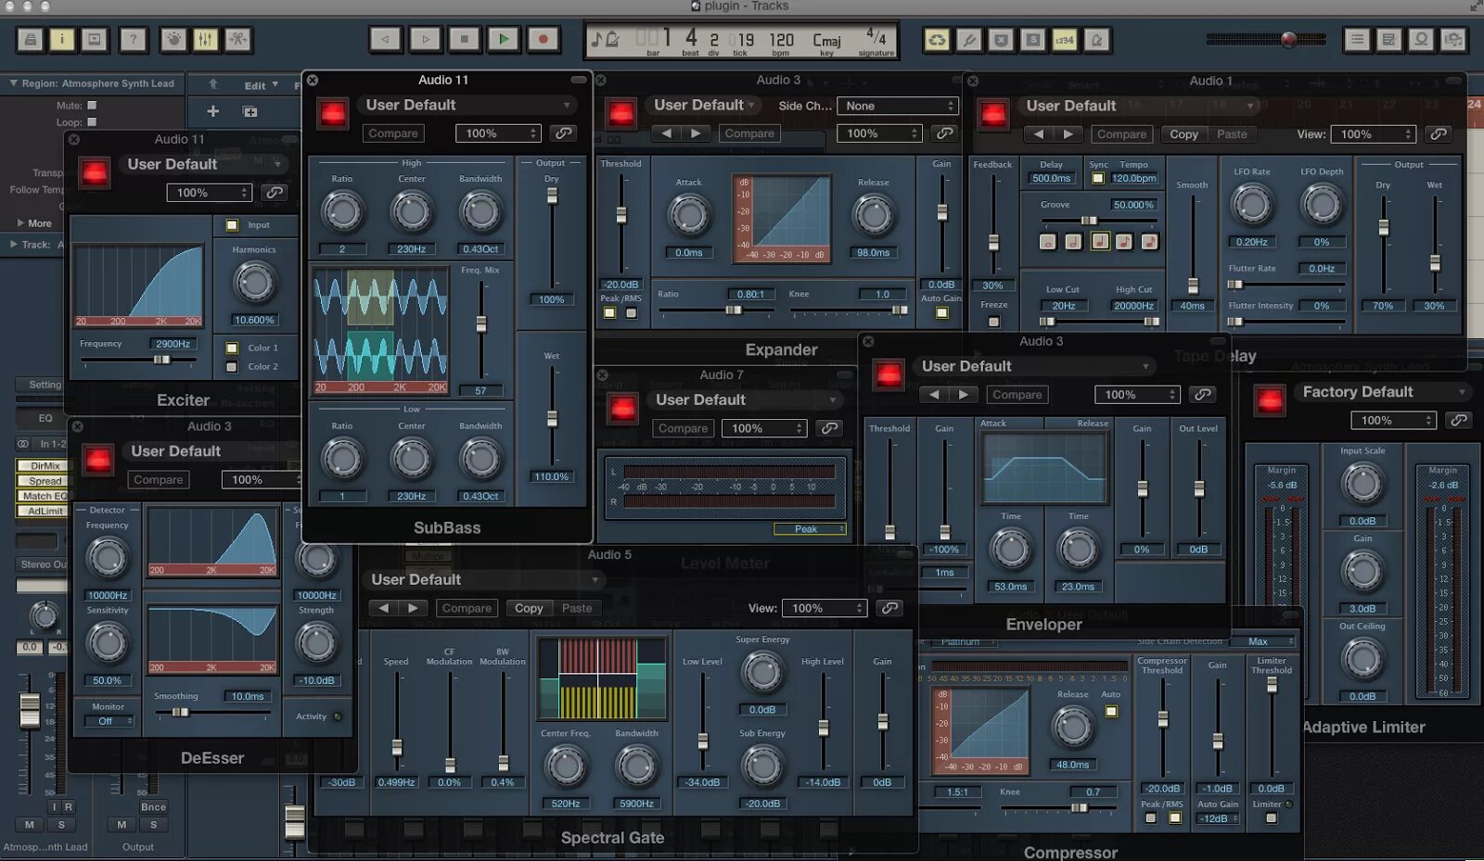Open the media Browsers icon at toolbar end
Viewport: 1484px width, 861px height.
point(1453,40)
